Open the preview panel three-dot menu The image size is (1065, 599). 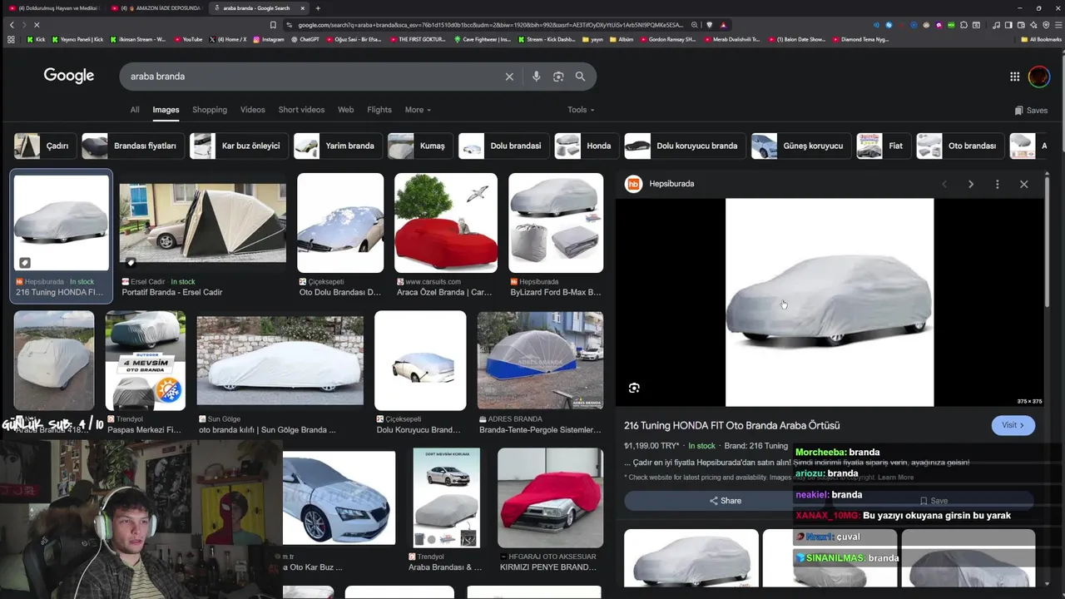coord(997,184)
